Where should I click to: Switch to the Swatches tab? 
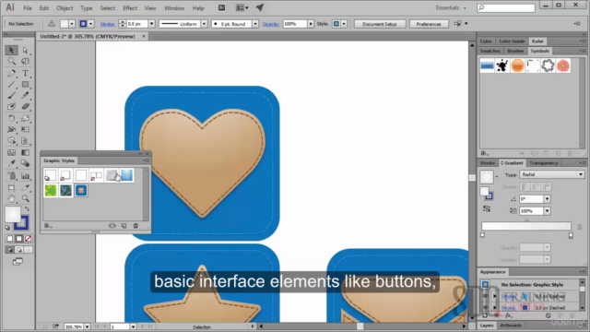coord(490,51)
